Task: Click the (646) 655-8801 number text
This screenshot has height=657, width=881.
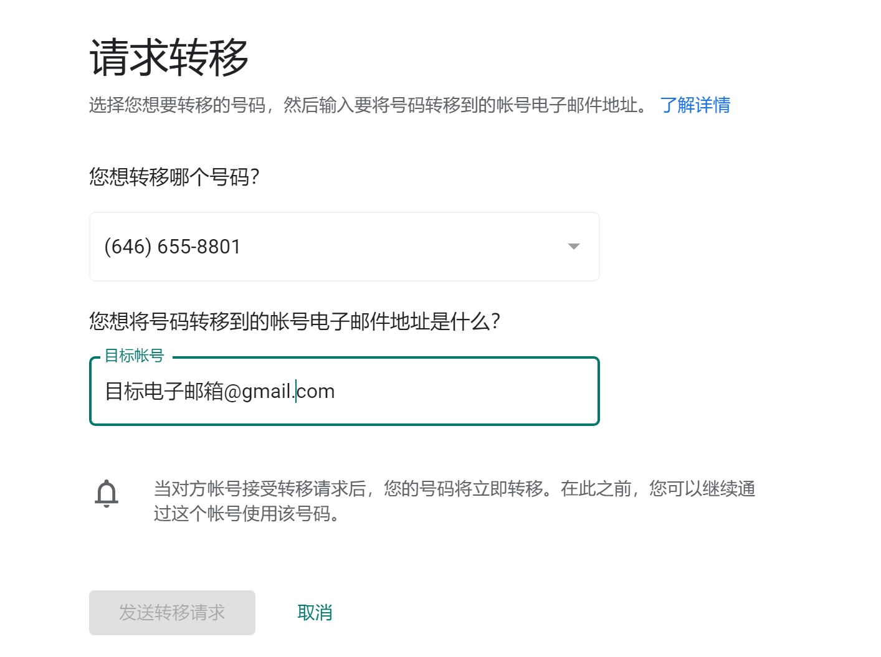Action: point(172,247)
